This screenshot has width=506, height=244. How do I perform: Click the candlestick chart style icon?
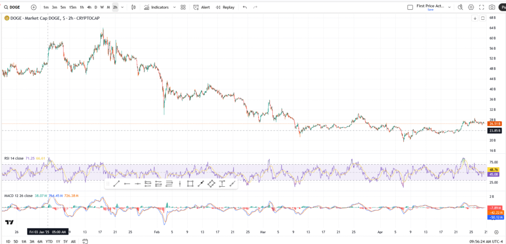133,7
